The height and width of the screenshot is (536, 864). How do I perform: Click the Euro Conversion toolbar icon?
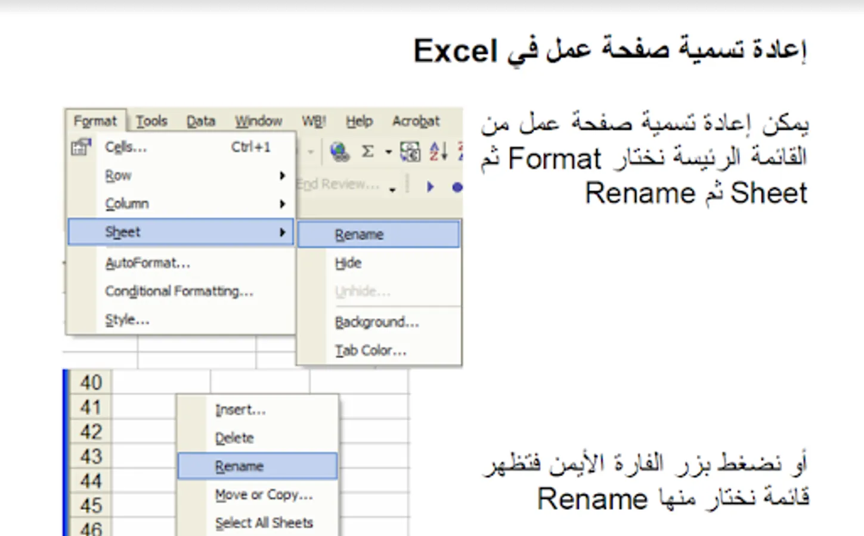pos(410,152)
